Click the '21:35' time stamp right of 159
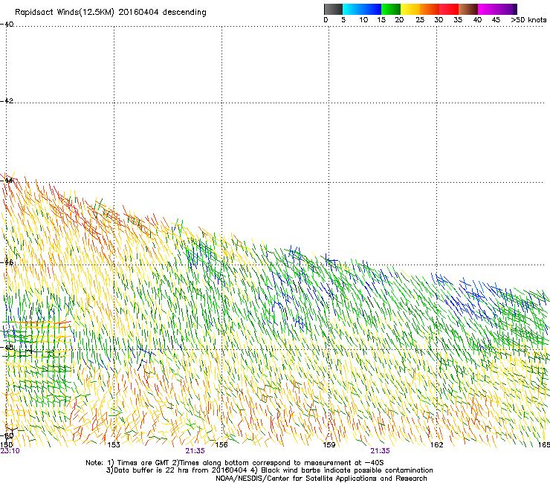 (381, 451)
